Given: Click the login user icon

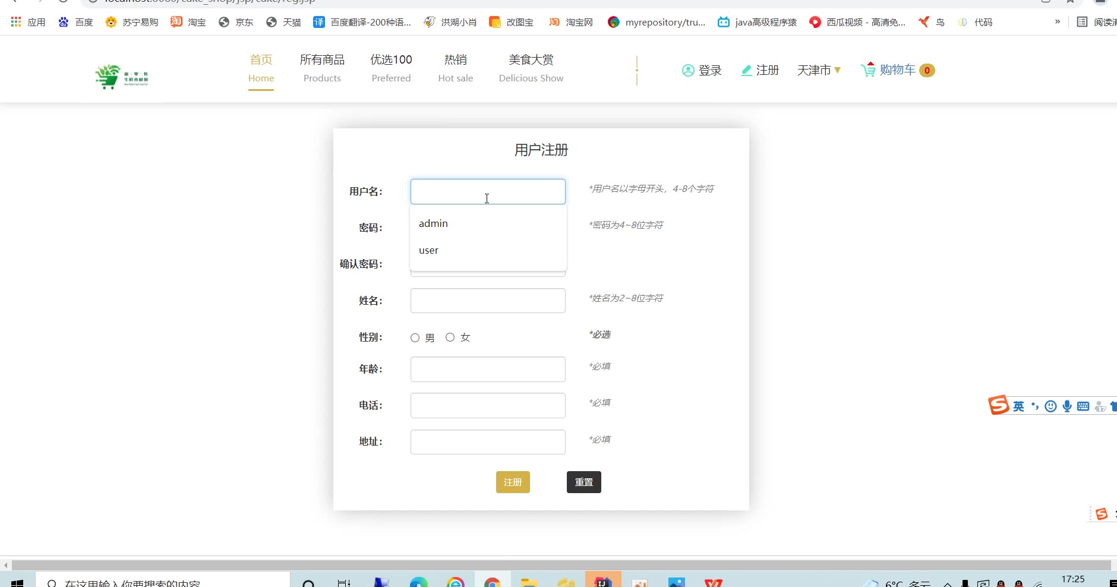Looking at the screenshot, I should click(688, 71).
